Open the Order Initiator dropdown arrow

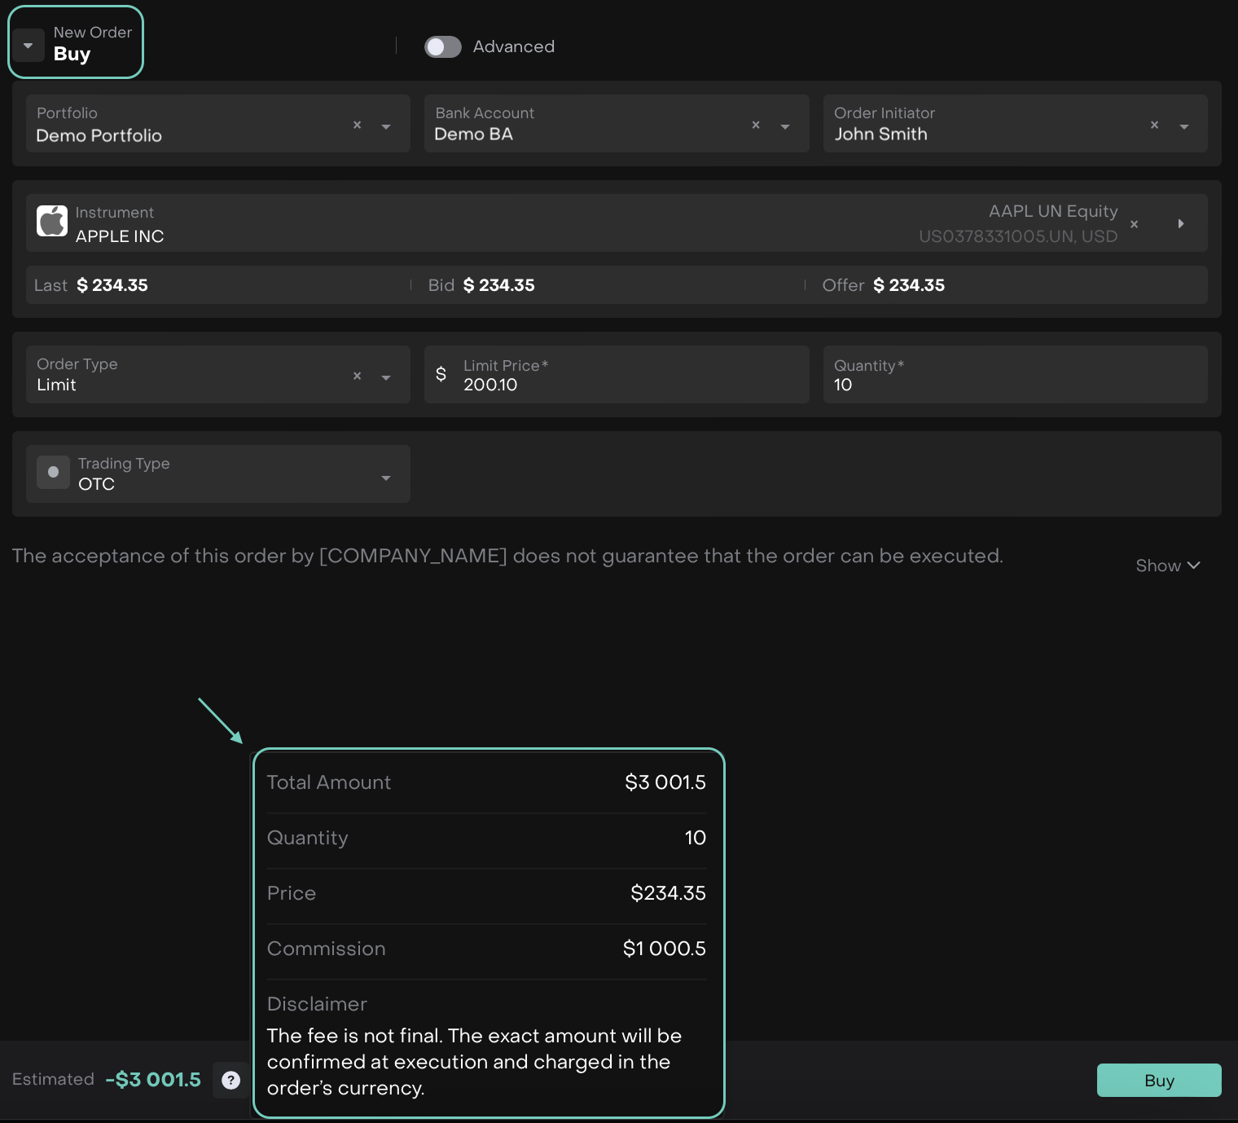pyautogui.click(x=1184, y=126)
